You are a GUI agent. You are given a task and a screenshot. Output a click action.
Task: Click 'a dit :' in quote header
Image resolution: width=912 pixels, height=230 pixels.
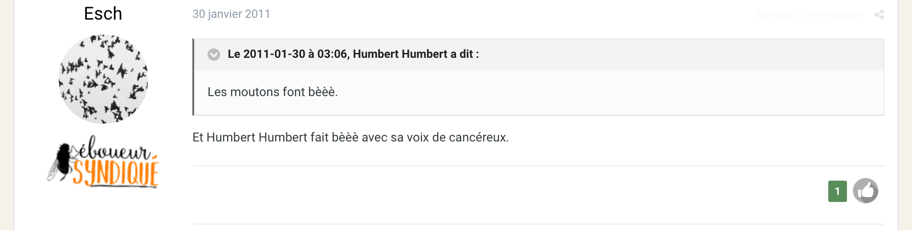tap(464, 54)
